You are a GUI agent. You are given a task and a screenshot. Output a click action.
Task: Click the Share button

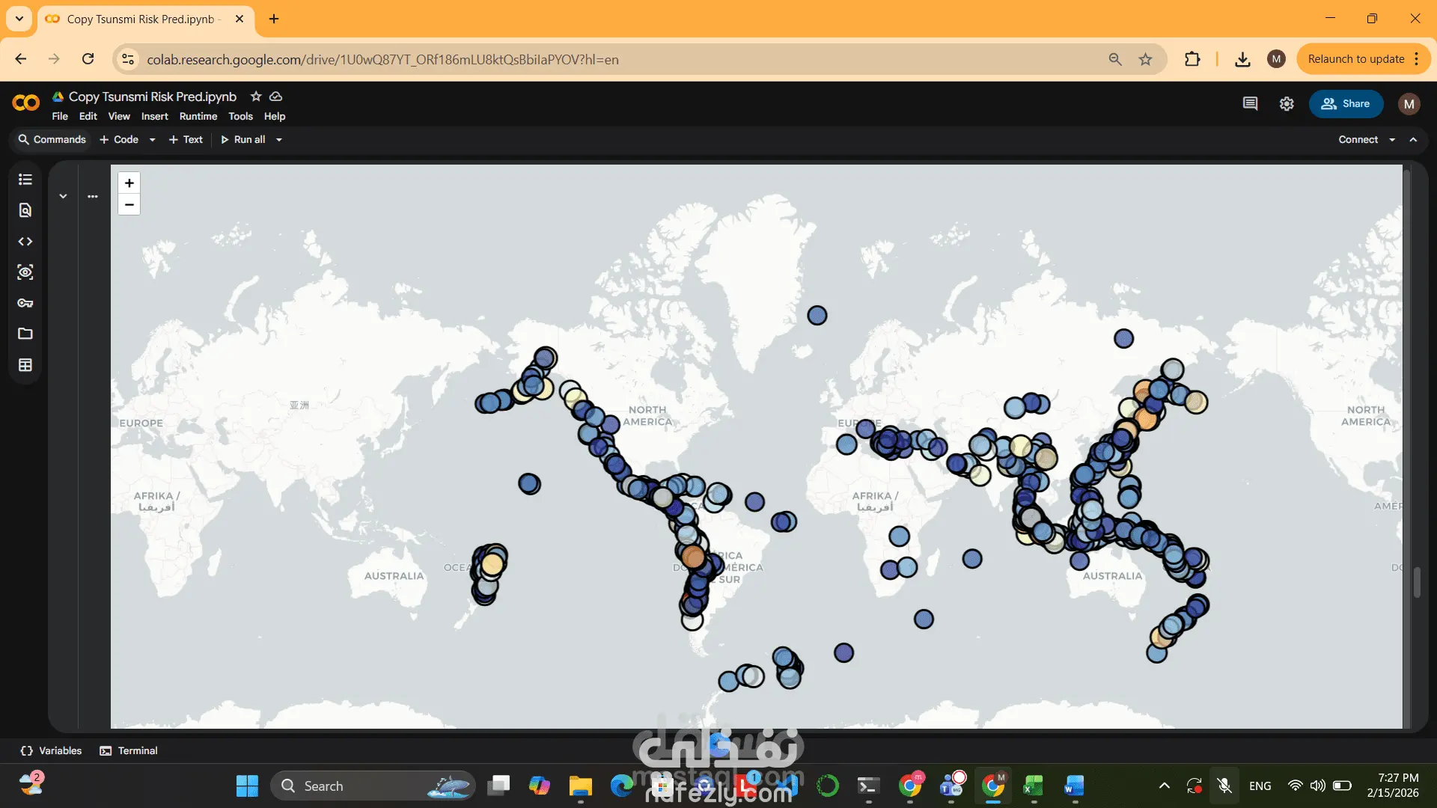coord(1346,104)
